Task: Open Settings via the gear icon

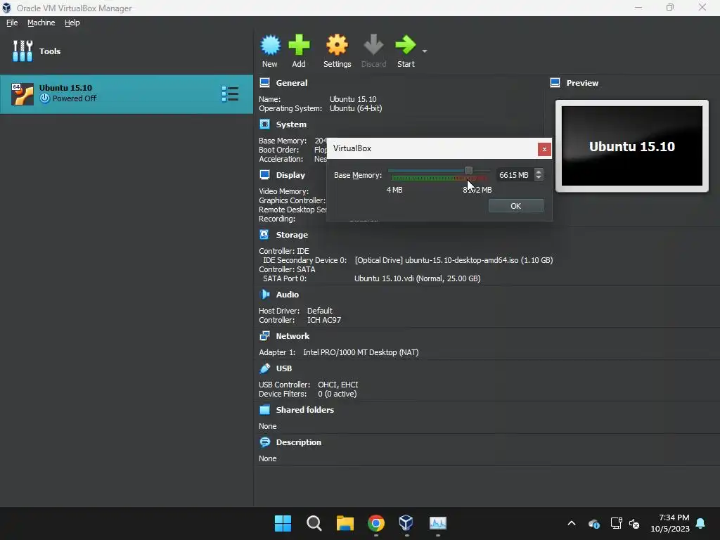Action: [x=337, y=45]
